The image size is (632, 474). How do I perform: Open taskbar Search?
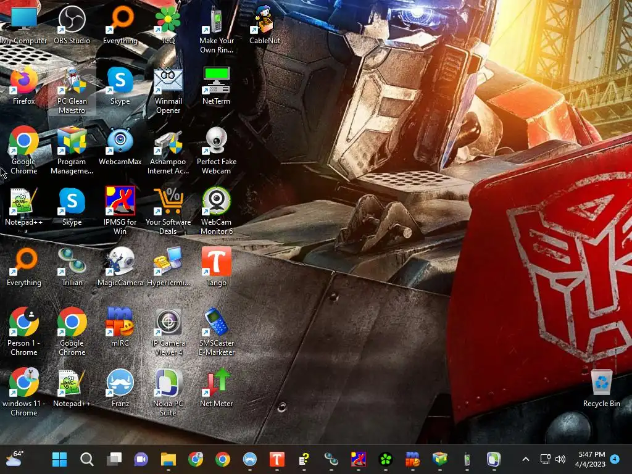pyautogui.click(x=86, y=459)
